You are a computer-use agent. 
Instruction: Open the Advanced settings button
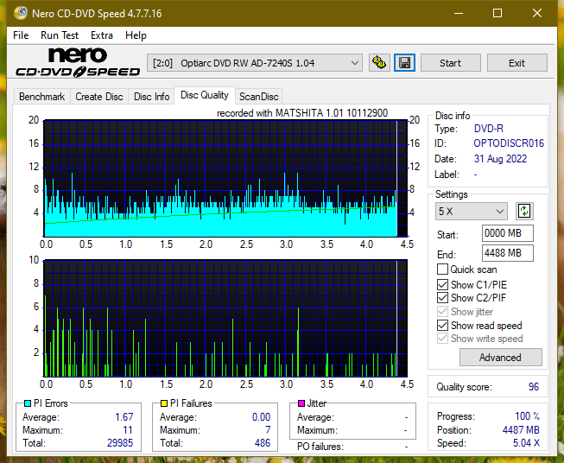[501, 358]
